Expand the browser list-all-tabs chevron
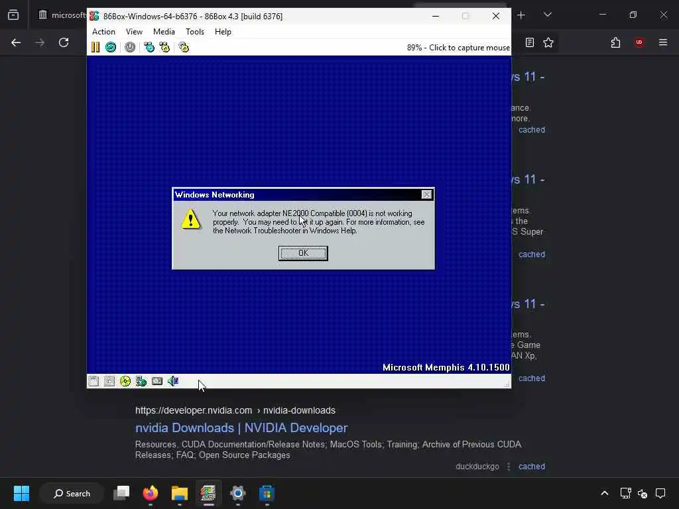This screenshot has height=509, width=679. (547, 15)
